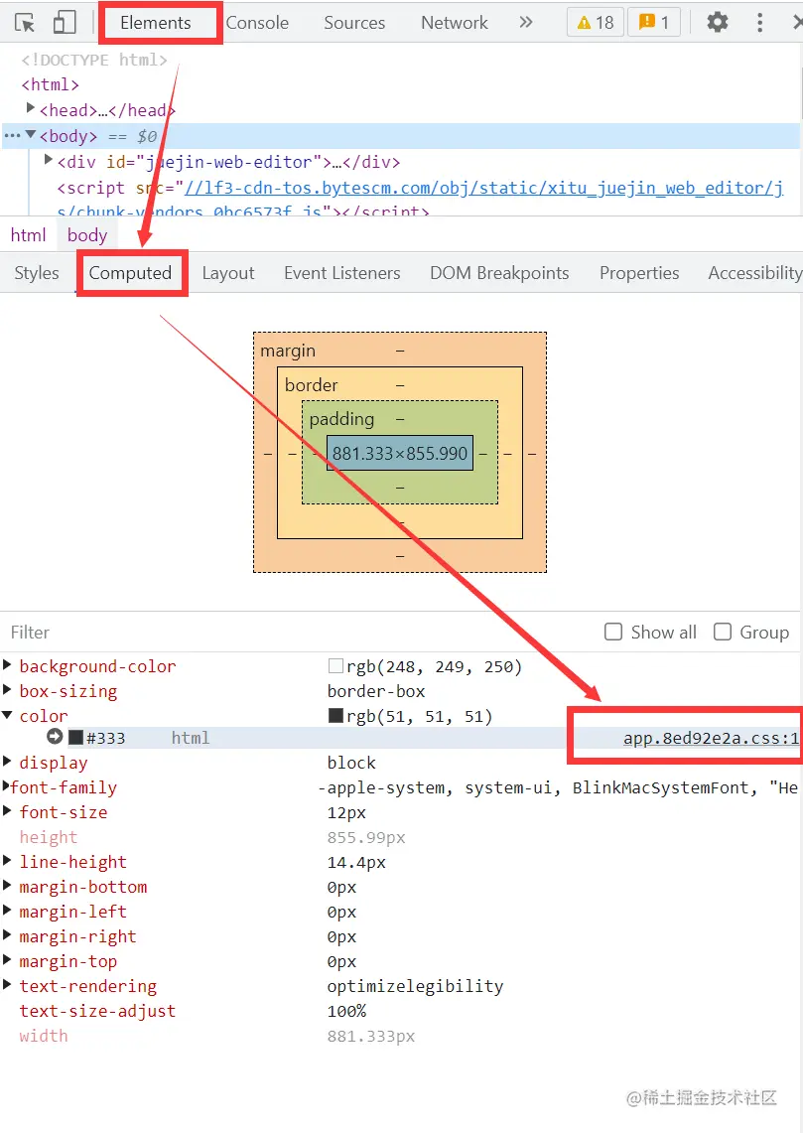Expand the box-sizing property
The width and height of the screenshot is (803, 1133).
(7, 689)
